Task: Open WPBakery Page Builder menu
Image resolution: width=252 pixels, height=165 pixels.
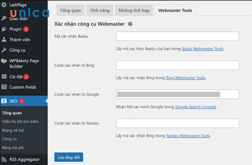Action: (24, 63)
